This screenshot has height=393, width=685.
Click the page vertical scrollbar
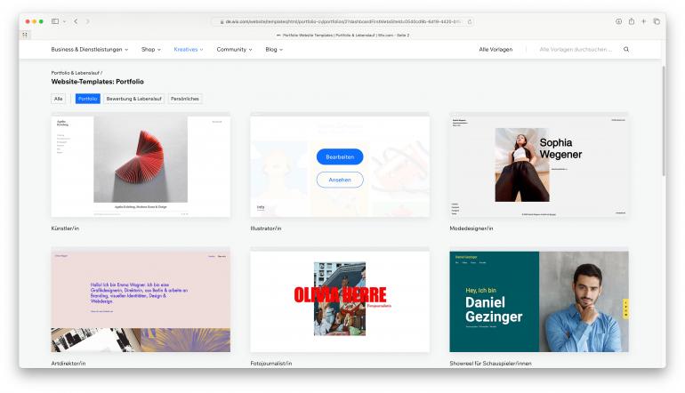(664, 121)
